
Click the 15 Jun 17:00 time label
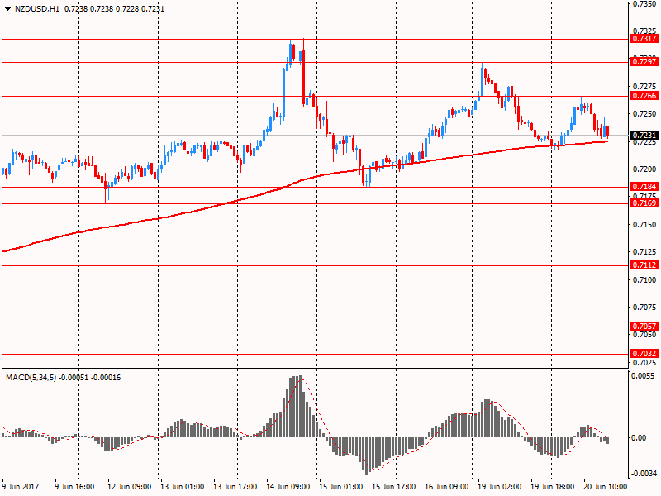tap(393, 487)
